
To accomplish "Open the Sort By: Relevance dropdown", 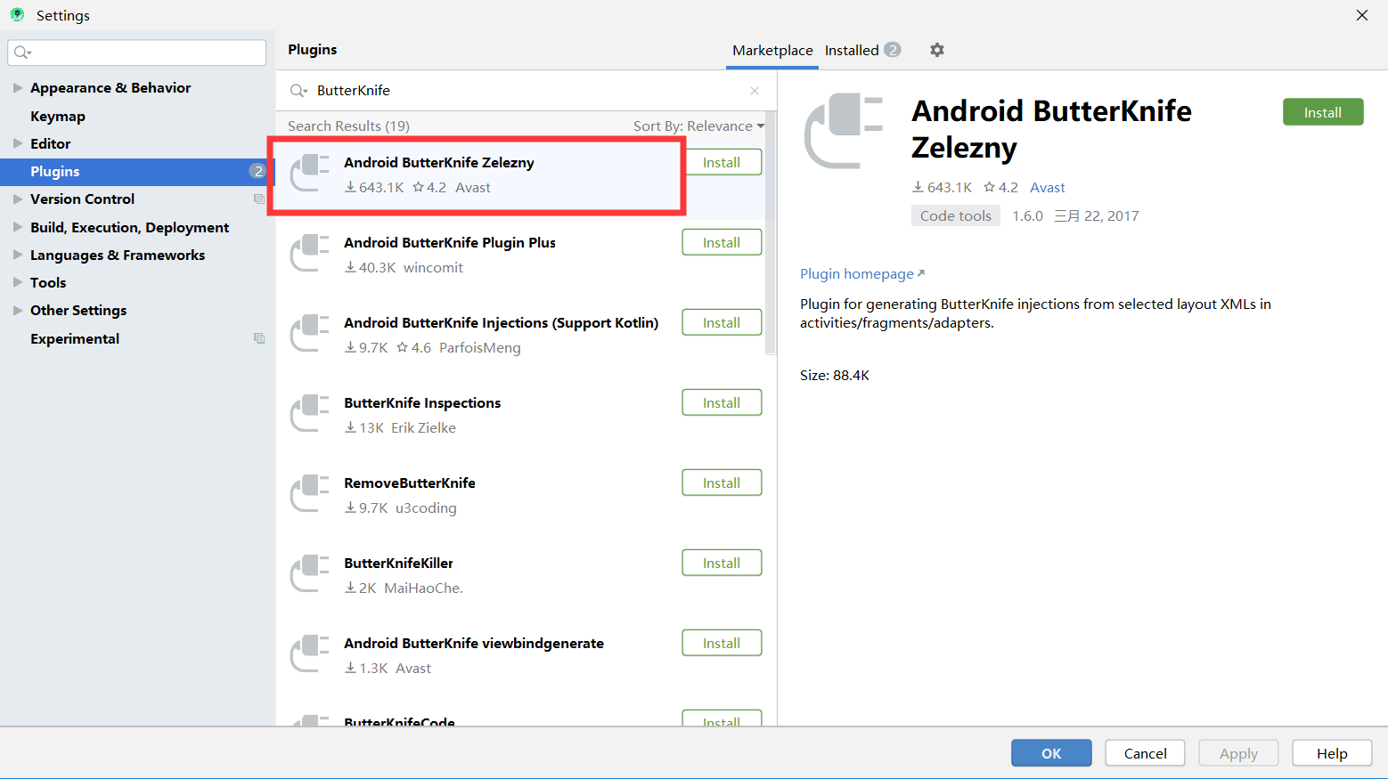I will tap(698, 126).
